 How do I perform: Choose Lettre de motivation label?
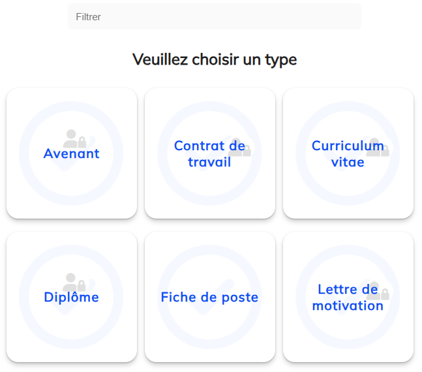(348, 298)
